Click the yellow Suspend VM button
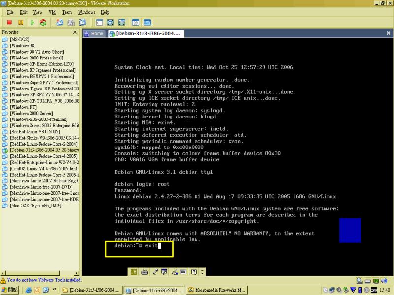 click(21, 22)
